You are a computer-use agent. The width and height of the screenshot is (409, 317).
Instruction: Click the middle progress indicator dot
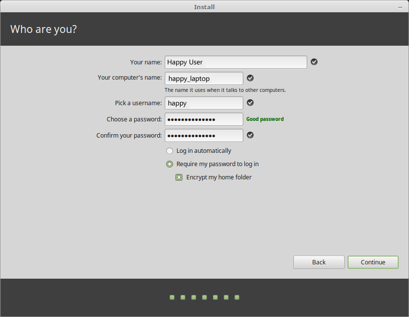coord(204,297)
